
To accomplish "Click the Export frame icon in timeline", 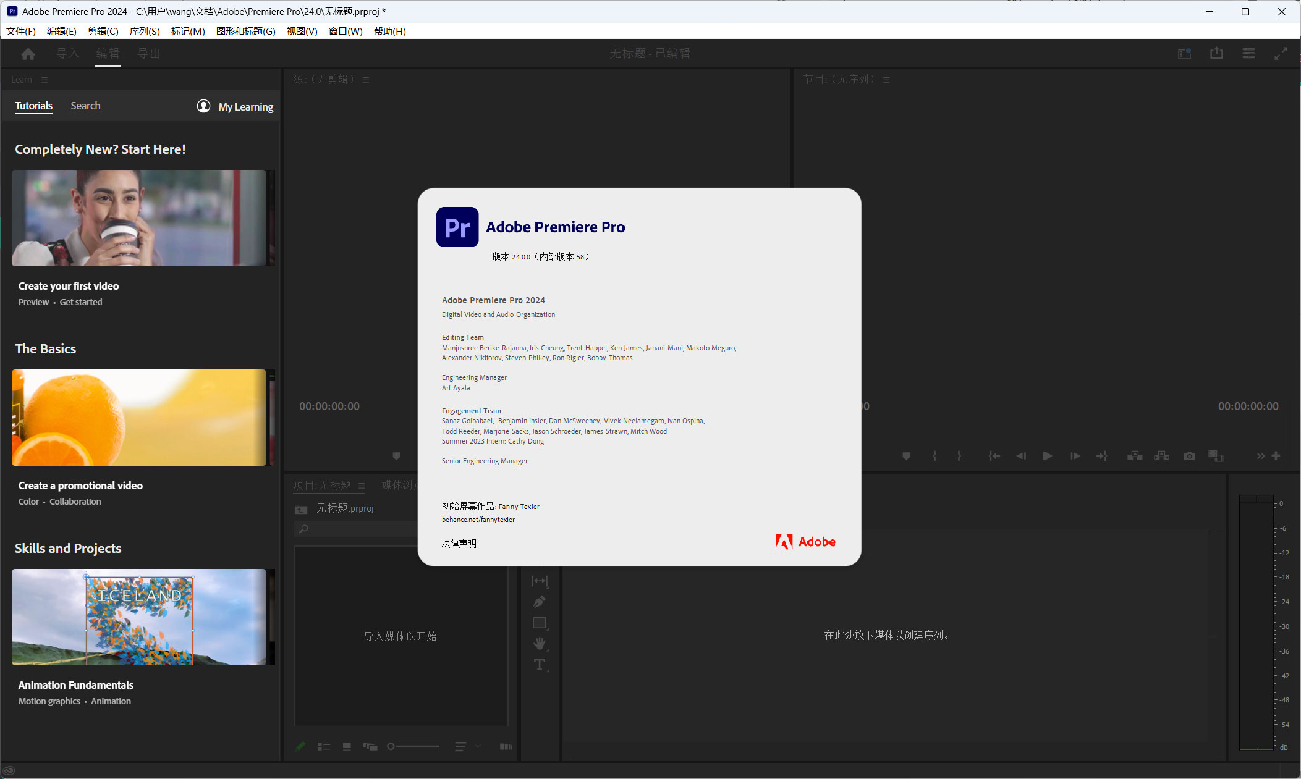I will 1190,455.
